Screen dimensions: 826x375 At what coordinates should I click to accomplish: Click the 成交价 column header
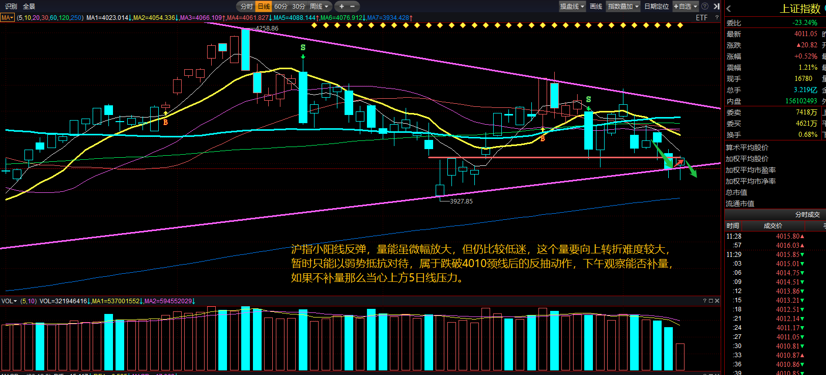(x=773, y=226)
